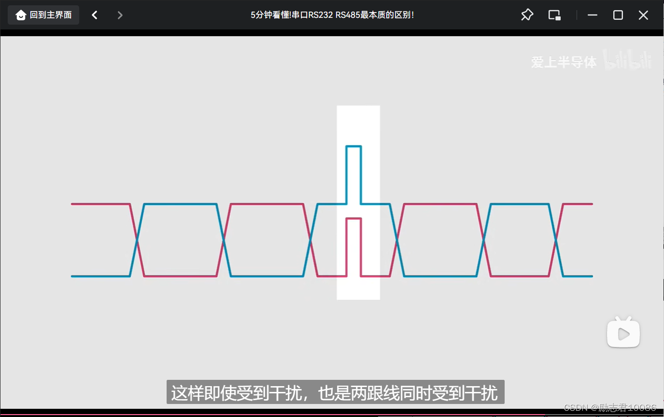Go back with the left arrow
This screenshot has height=417, width=664.
[95, 15]
